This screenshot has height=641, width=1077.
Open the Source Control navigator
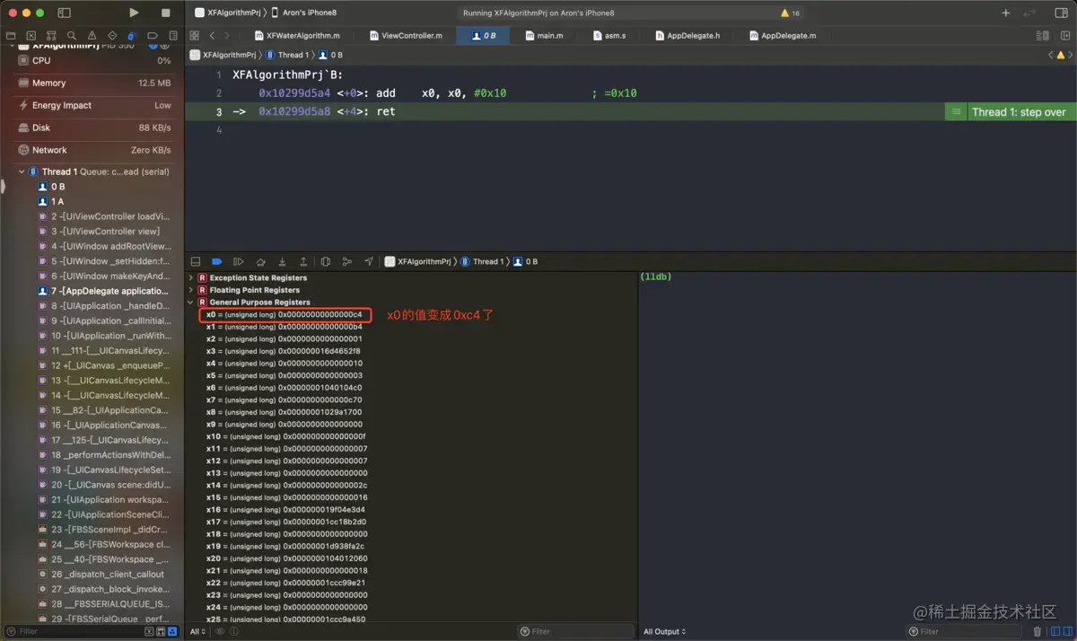pos(31,36)
